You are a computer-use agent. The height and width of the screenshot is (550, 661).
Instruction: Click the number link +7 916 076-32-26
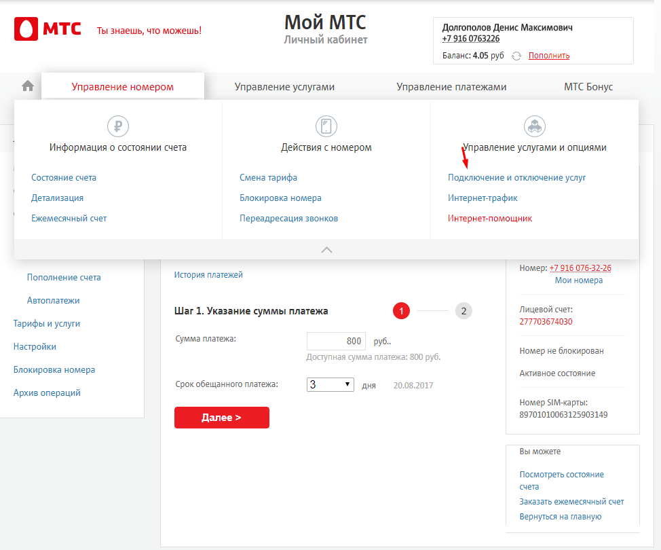tap(580, 268)
